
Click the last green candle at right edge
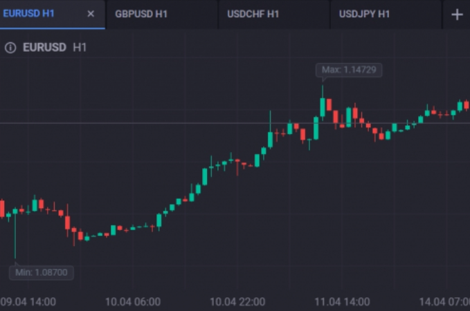[460, 106]
